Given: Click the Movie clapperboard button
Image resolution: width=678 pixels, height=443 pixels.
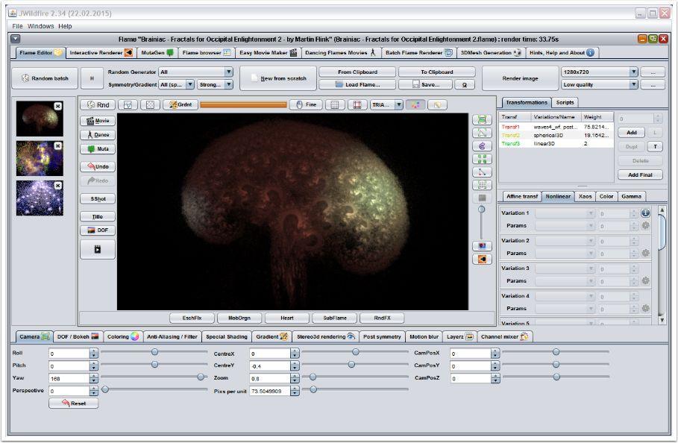Looking at the screenshot, I should tap(98, 121).
